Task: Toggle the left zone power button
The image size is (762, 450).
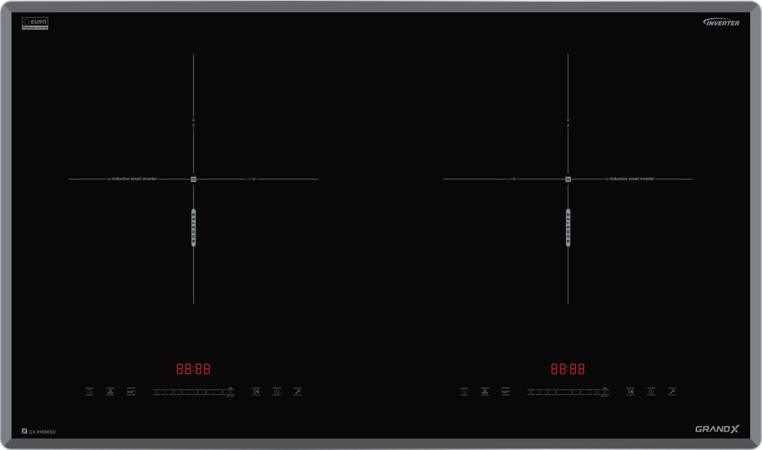Action: [x=276, y=391]
